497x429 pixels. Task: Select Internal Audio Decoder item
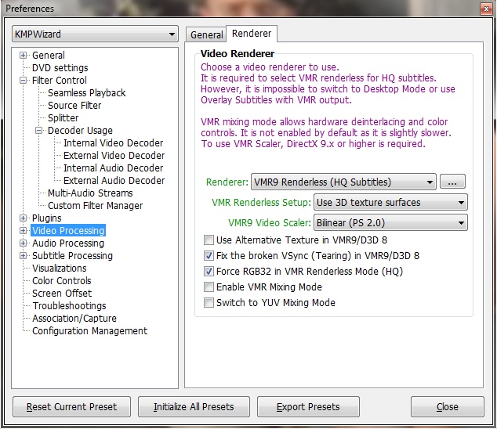(113, 168)
